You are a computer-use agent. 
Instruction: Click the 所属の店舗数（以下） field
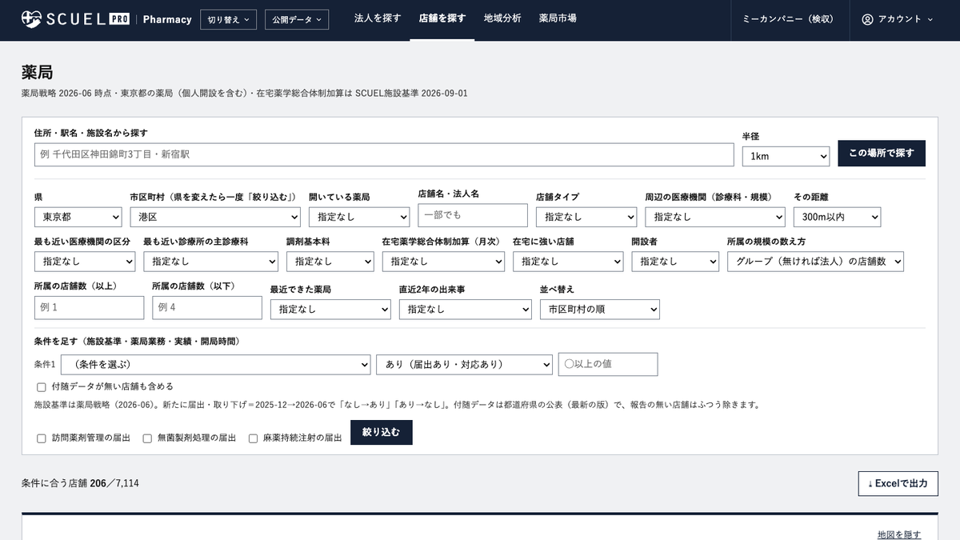pos(207,308)
